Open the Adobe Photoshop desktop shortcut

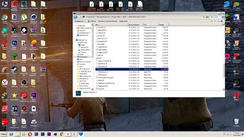point(14,45)
